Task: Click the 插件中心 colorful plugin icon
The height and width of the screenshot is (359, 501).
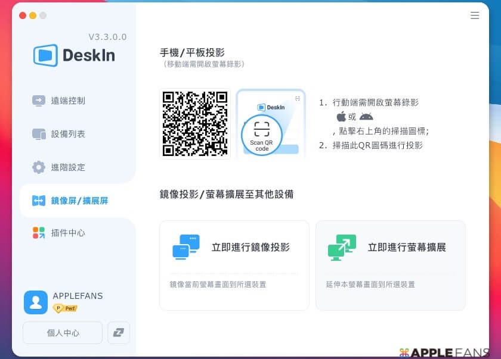Action: 39,233
